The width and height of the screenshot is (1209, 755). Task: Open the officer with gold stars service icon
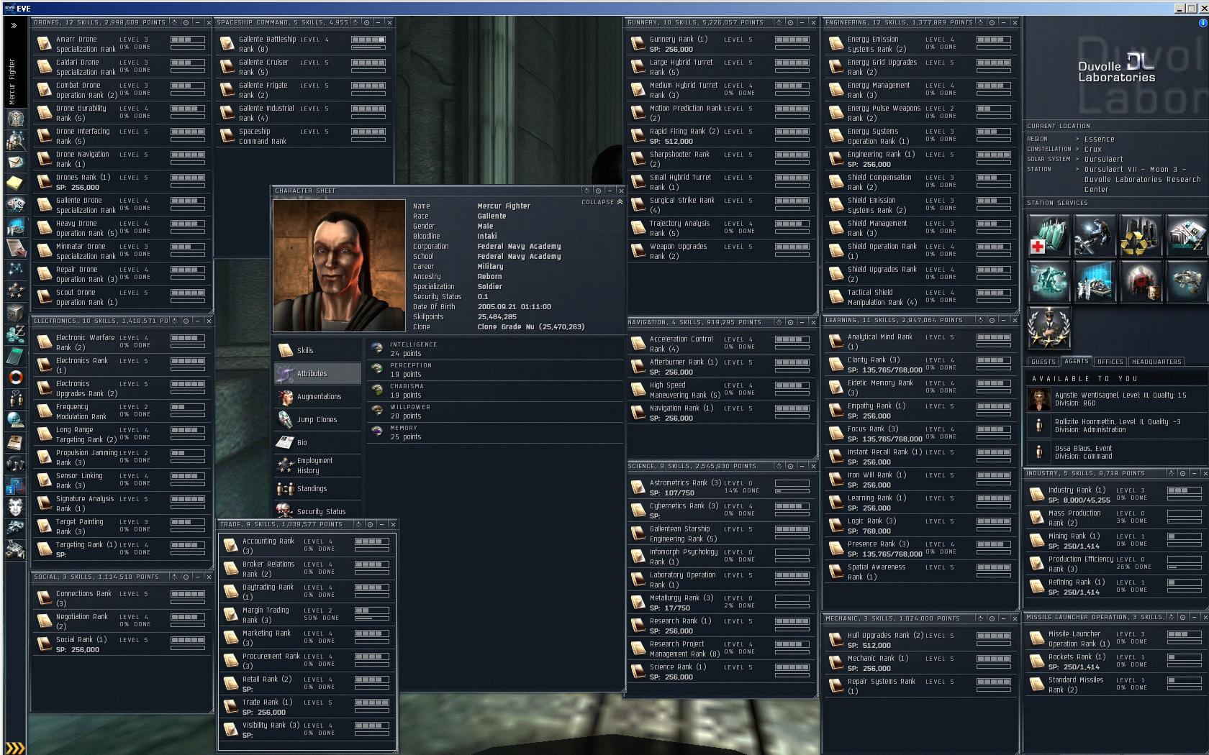pyautogui.click(x=1048, y=327)
